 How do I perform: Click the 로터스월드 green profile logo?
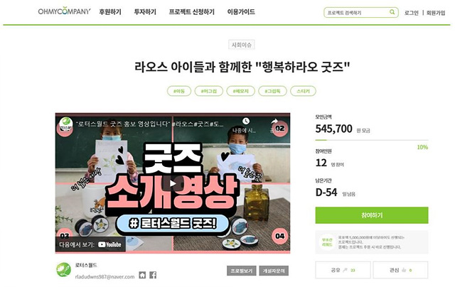[x=63, y=269]
